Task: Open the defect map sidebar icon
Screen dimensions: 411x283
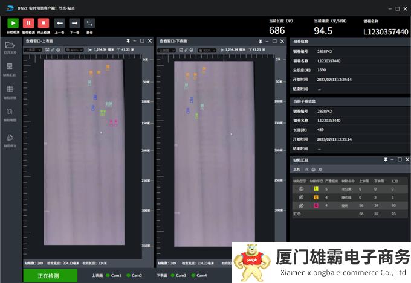Action: (x=10, y=112)
